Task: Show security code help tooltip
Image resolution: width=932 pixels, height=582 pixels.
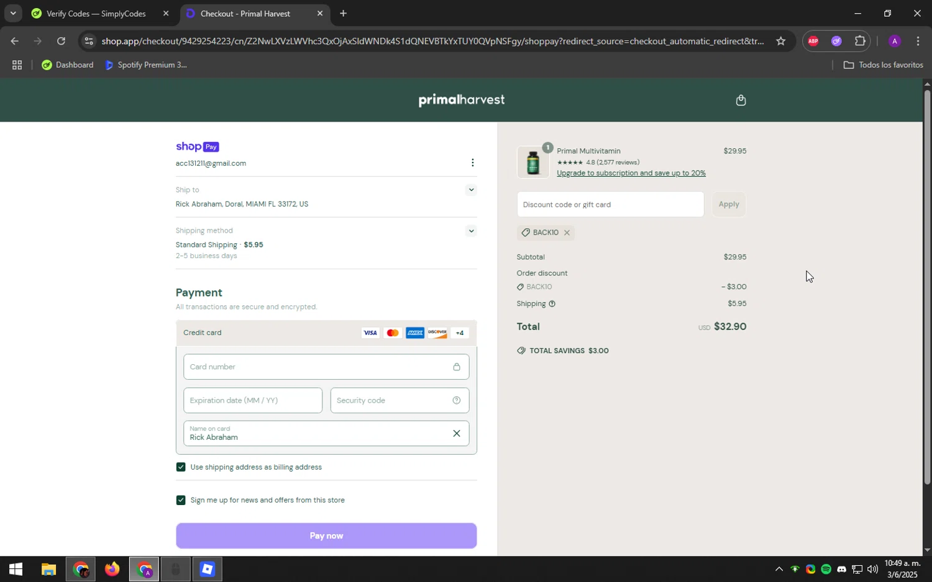Action: tap(456, 400)
